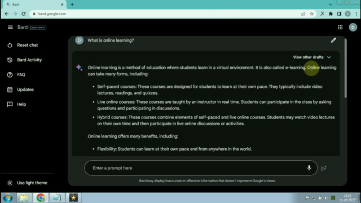The image size is (361, 203).
Task: Open the tab search dropdown
Action: 331,5
